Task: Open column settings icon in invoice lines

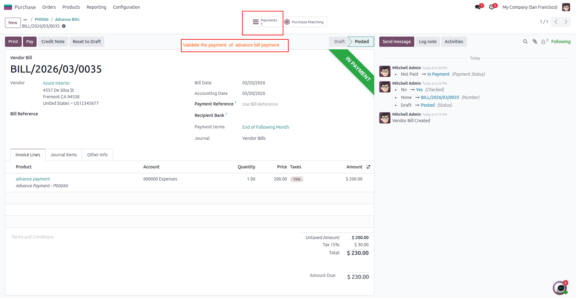Action: 368,167
